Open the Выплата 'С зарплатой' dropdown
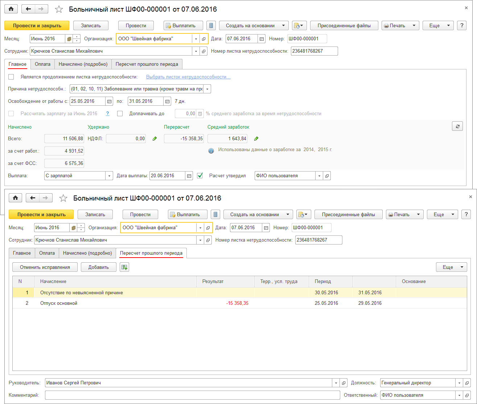 109,176
